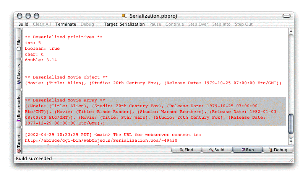Viewport: 308px width, 180px height.
Task: Switch to the Build bottom tab
Action: tap(217, 150)
